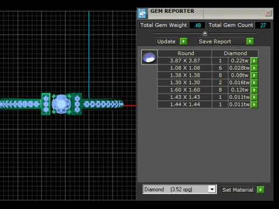Viewport: 279px width, 209px height.
Task: Click green arrow for 1.60 X 1.60 row
Action: coord(254,90)
